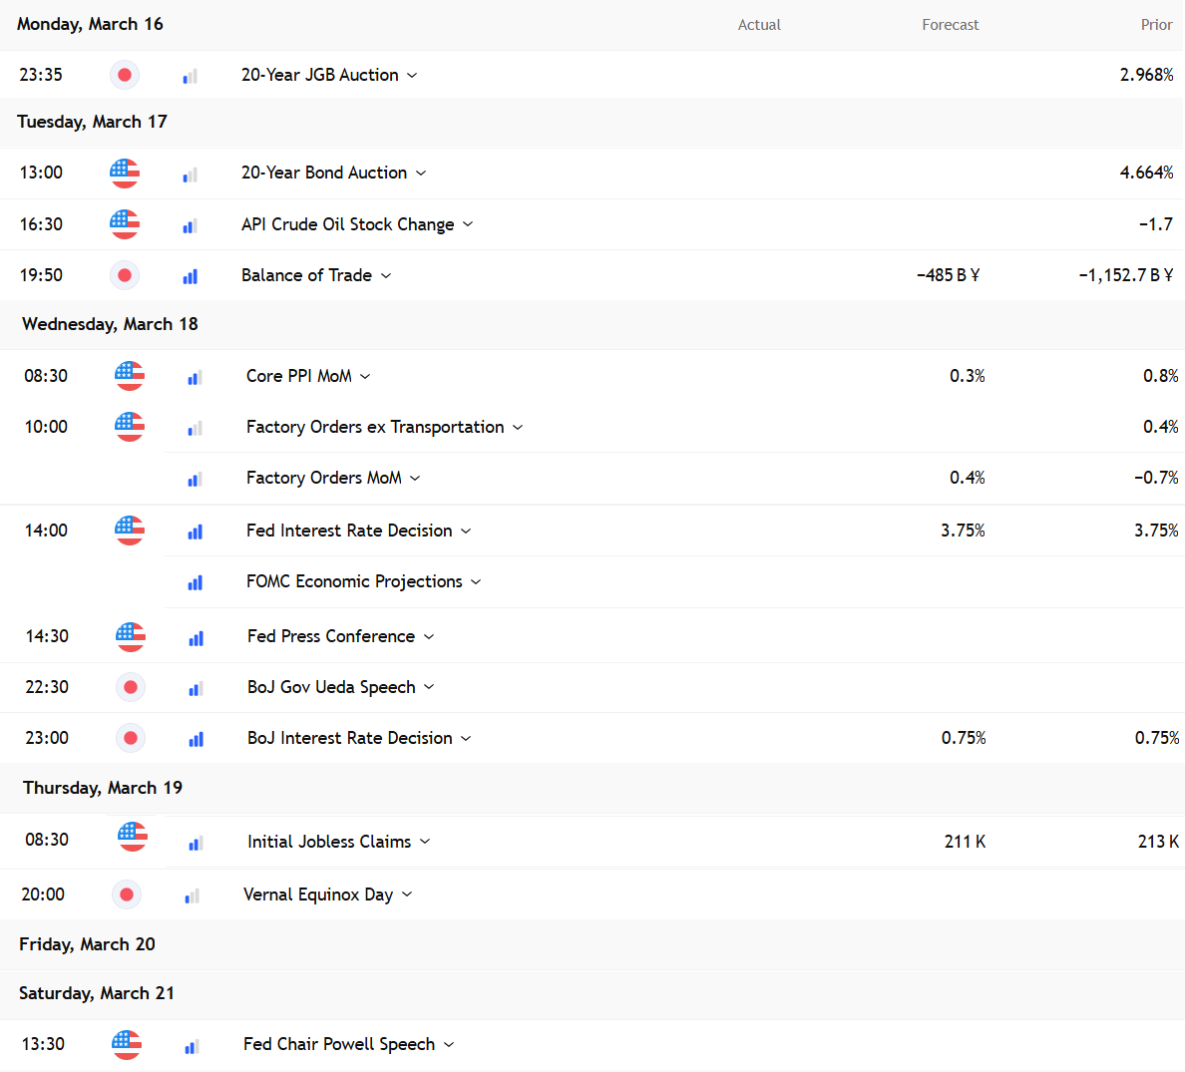Click the Japan flag beside Vernal Equinox Day
1185x1072 pixels.
(127, 894)
